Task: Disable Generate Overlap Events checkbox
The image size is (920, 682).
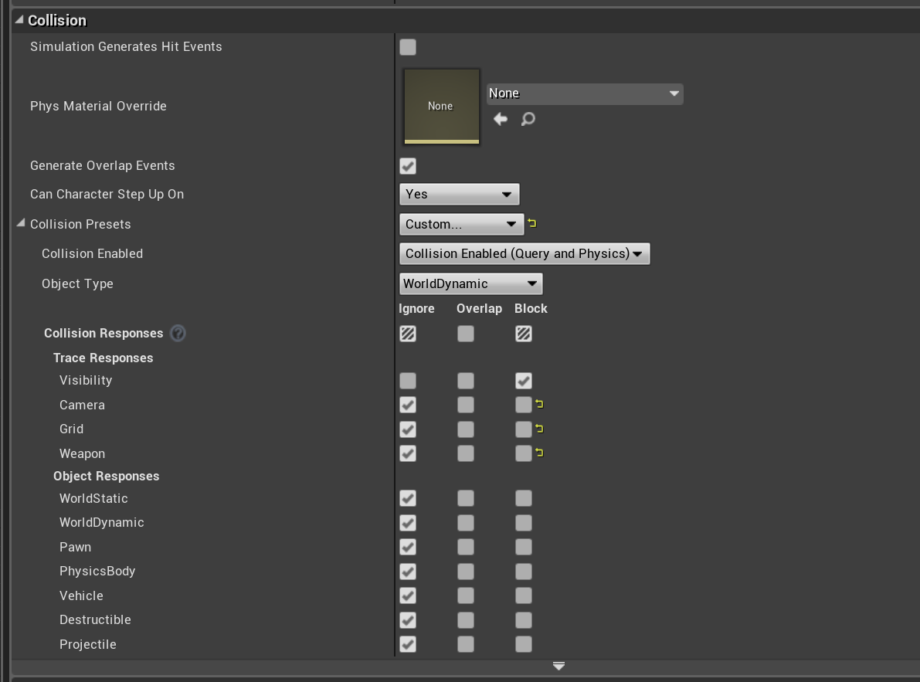Action: click(408, 166)
